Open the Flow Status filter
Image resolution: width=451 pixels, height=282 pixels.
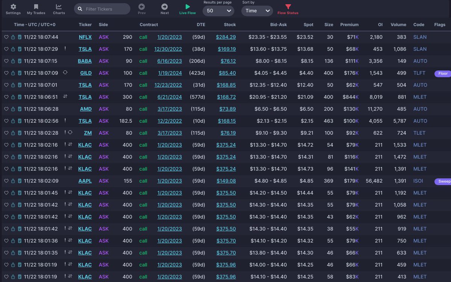click(288, 9)
